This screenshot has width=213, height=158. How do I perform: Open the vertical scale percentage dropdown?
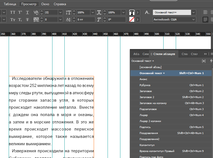(93, 13)
